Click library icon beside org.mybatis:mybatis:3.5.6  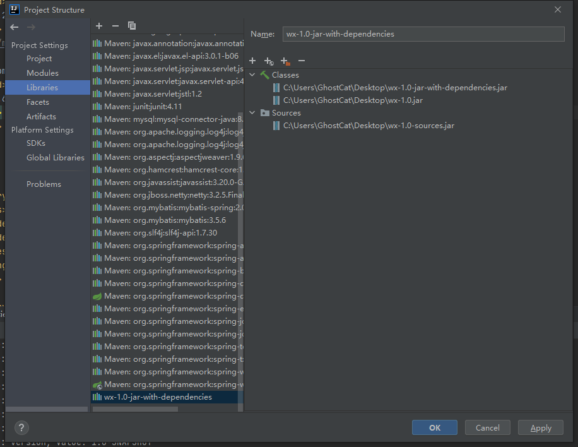[x=97, y=220]
